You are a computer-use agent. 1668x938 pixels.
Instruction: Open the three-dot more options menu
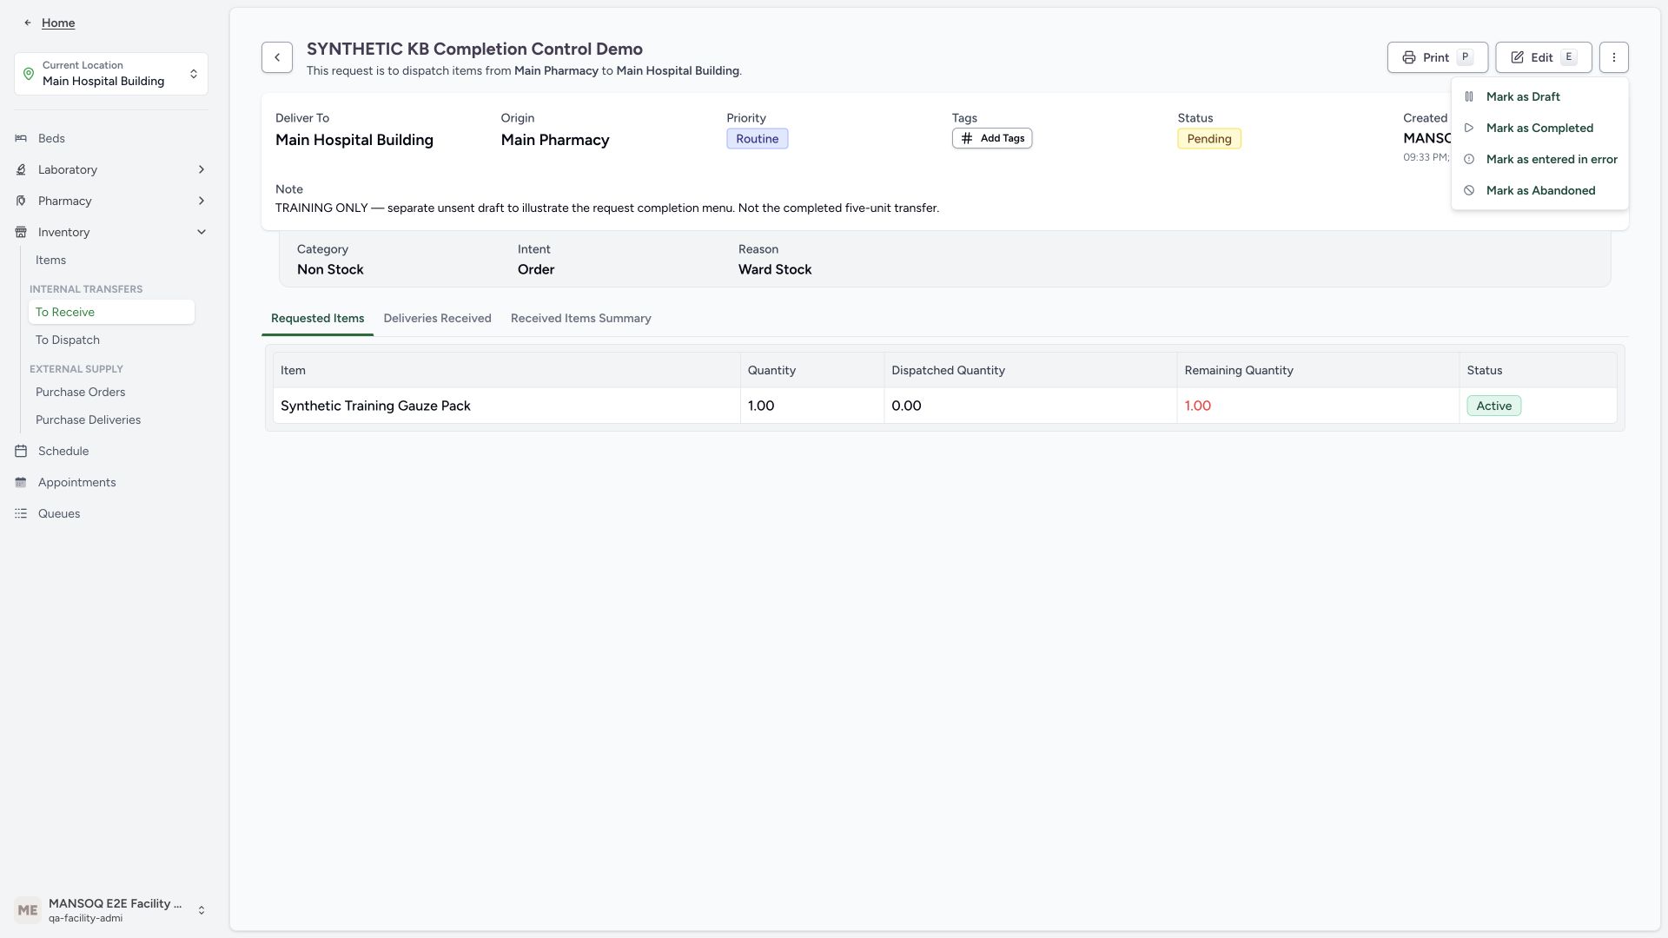[x=1613, y=57]
